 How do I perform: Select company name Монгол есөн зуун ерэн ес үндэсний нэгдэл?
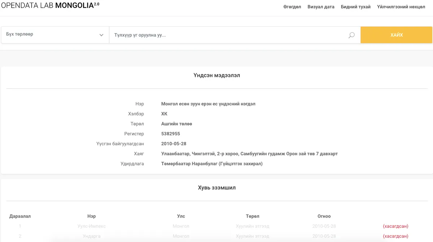click(x=208, y=104)
